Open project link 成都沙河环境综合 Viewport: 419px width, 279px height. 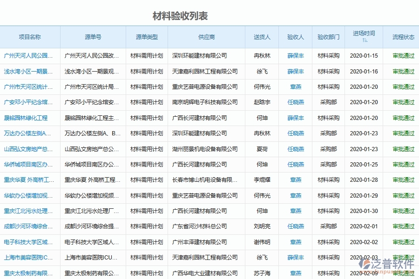[28, 226]
